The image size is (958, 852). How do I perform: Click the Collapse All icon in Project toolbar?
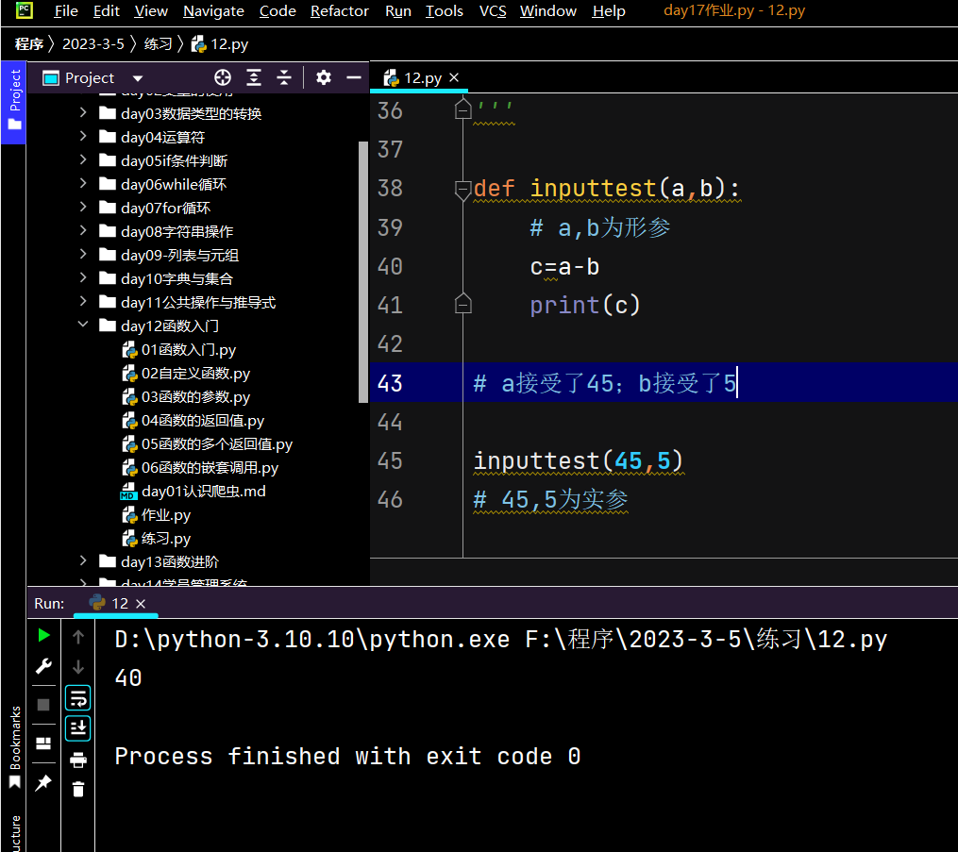[284, 77]
